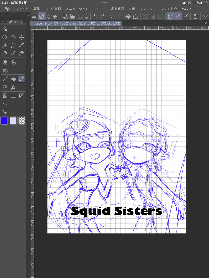Select the Eraser tool

5,62
